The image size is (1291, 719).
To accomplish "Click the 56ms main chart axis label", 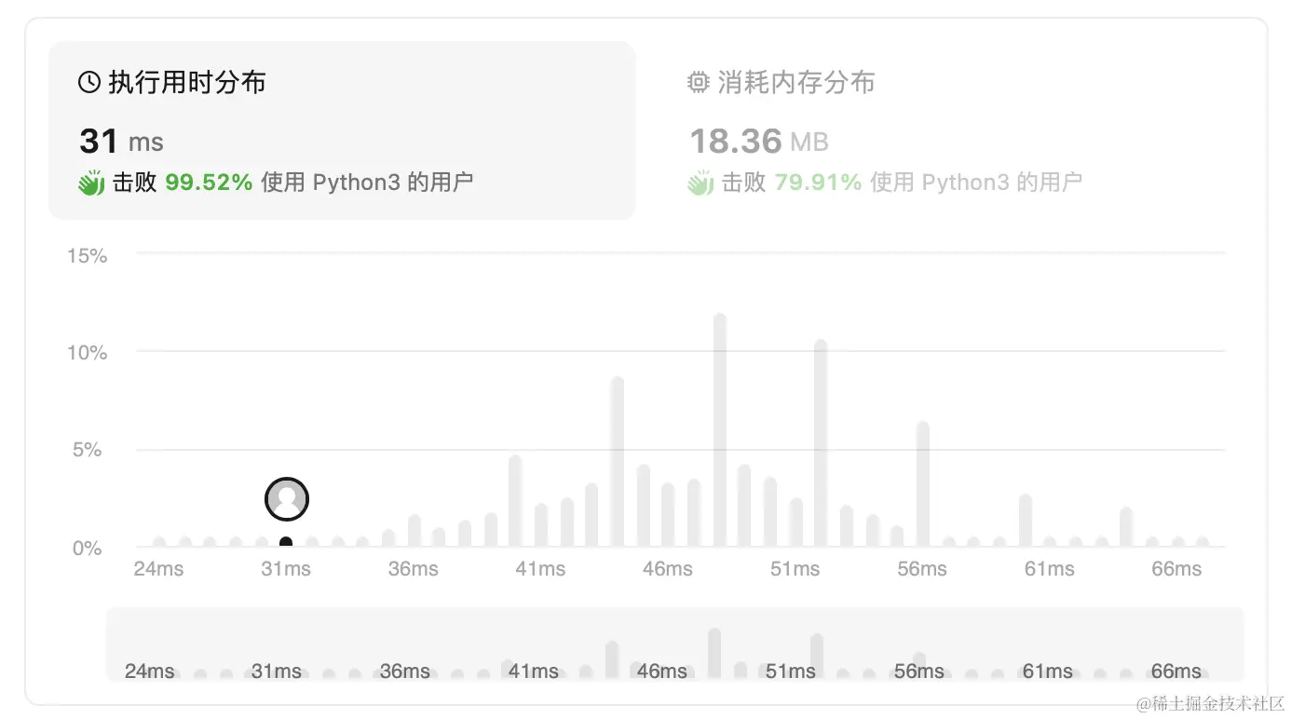I will click(922, 568).
